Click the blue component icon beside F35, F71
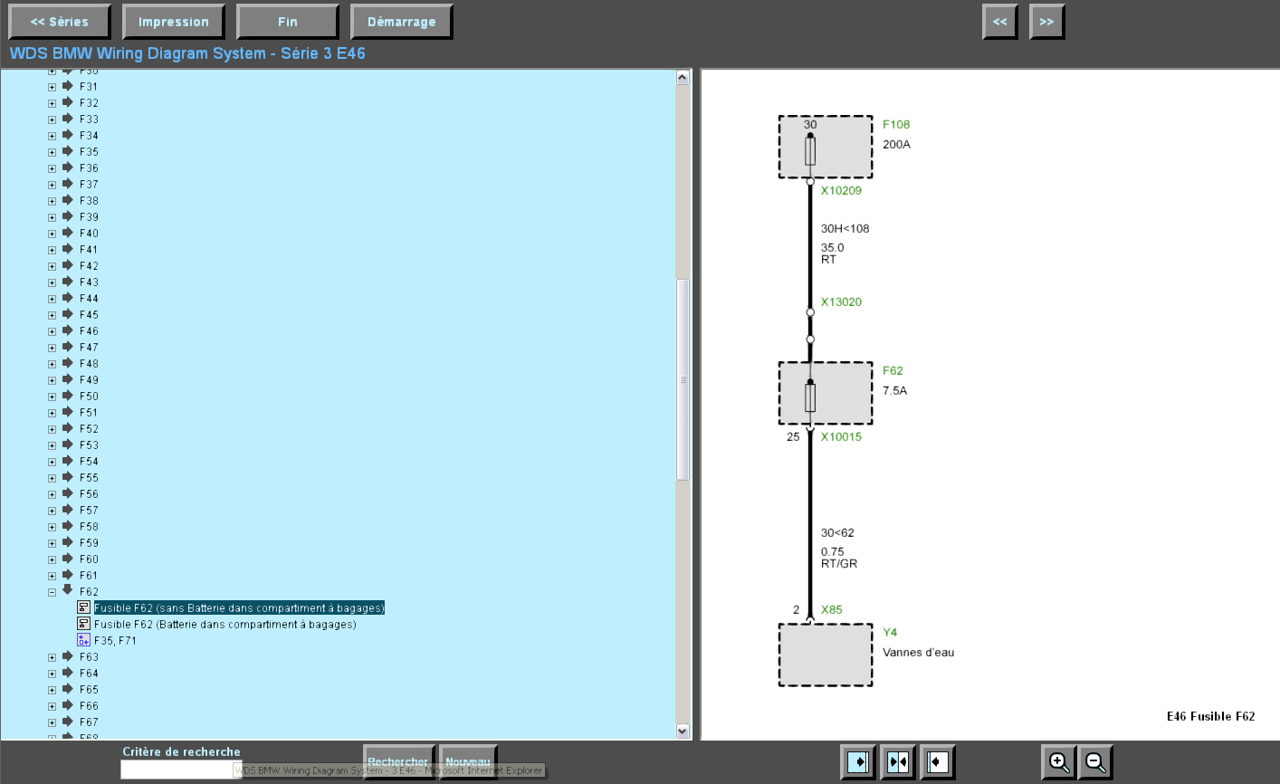This screenshot has height=784, width=1280. pos(84,640)
